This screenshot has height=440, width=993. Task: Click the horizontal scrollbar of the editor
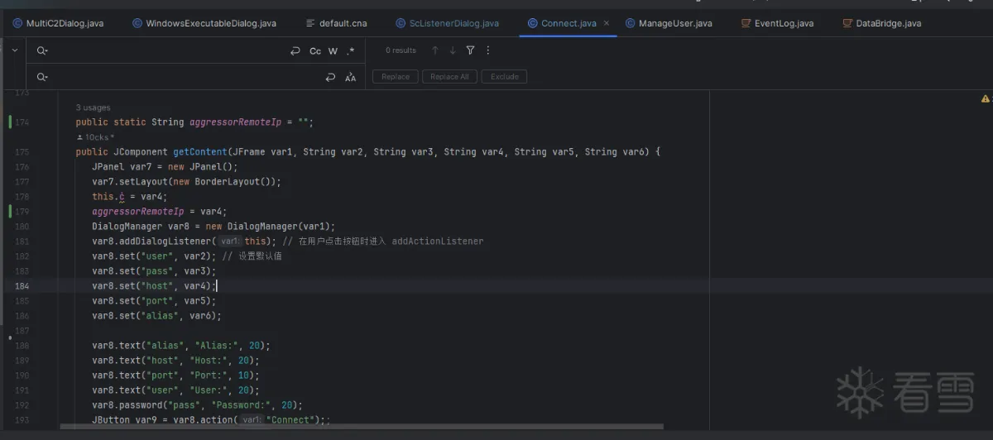(362, 427)
